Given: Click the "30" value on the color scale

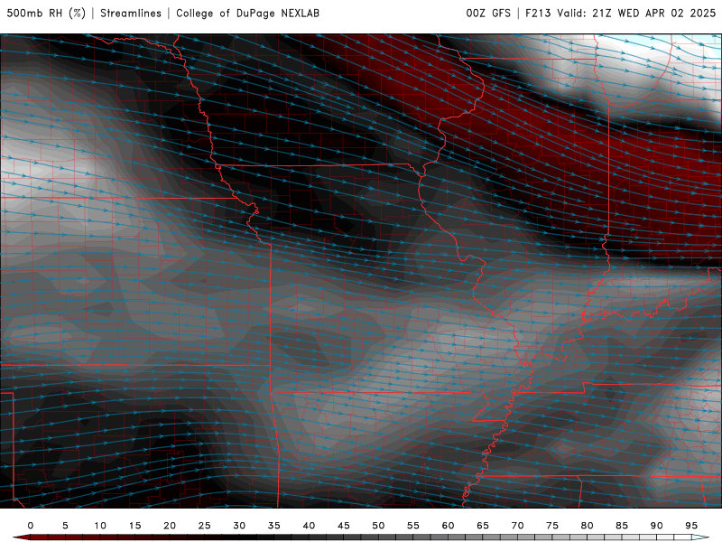Looking at the screenshot, I should coord(239,526).
